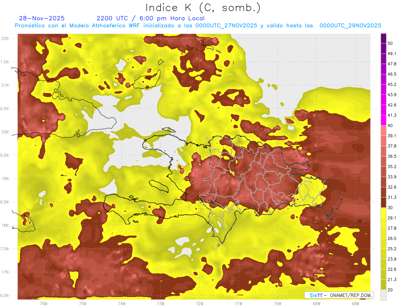The height and width of the screenshot is (308, 399).
Task: Click the 18N latitude label
Action: coord(6,225)
